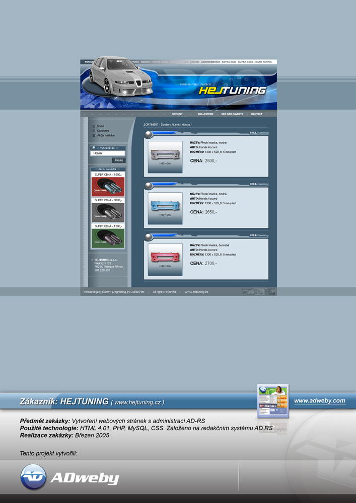Click the magnifier icon beside Vyhledávání
This screenshot has width=356, height=503.
click(93, 148)
